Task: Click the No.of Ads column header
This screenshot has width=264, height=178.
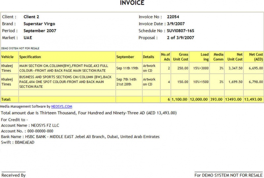Action: coord(165,57)
